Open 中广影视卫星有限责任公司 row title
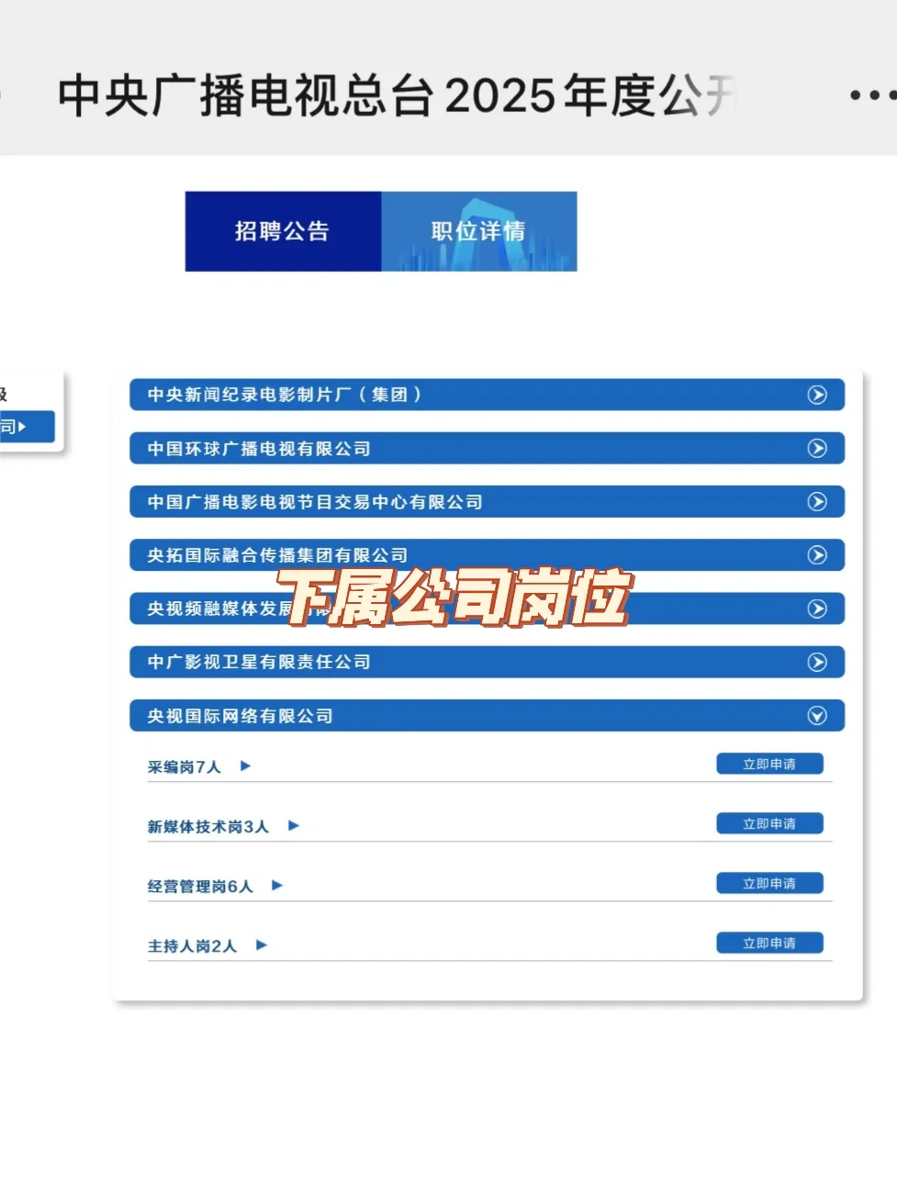 [259, 662]
